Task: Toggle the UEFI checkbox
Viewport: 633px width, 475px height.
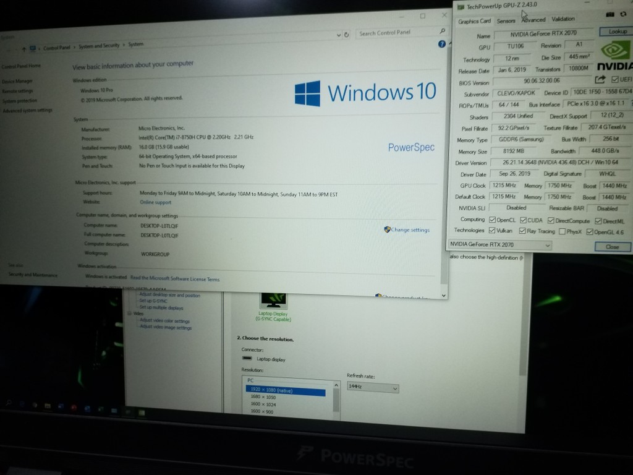Action: [x=615, y=79]
